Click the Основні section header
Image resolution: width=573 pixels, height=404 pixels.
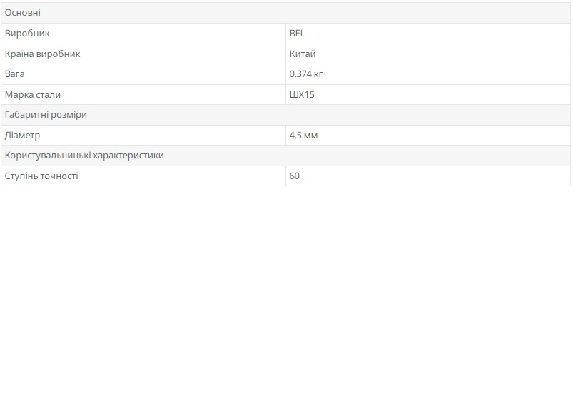pyautogui.click(x=23, y=13)
